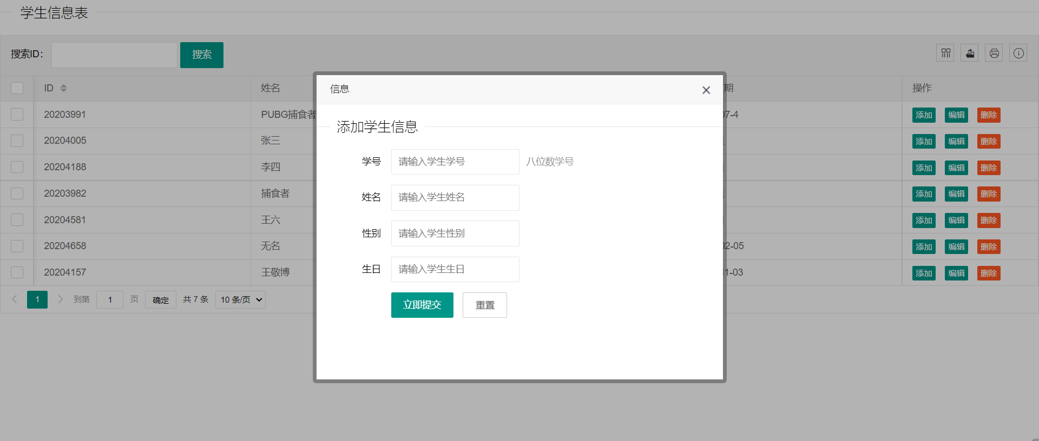Screen dimensions: 1039x441
Task: Check the row for ID 20204658
Action: pyautogui.click(x=17, y=246)
